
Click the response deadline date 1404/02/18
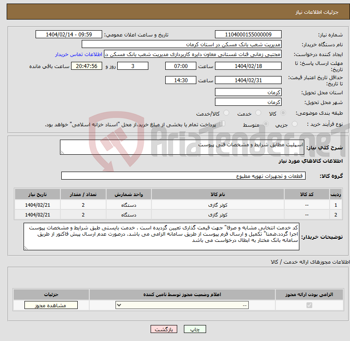point(248,66)
